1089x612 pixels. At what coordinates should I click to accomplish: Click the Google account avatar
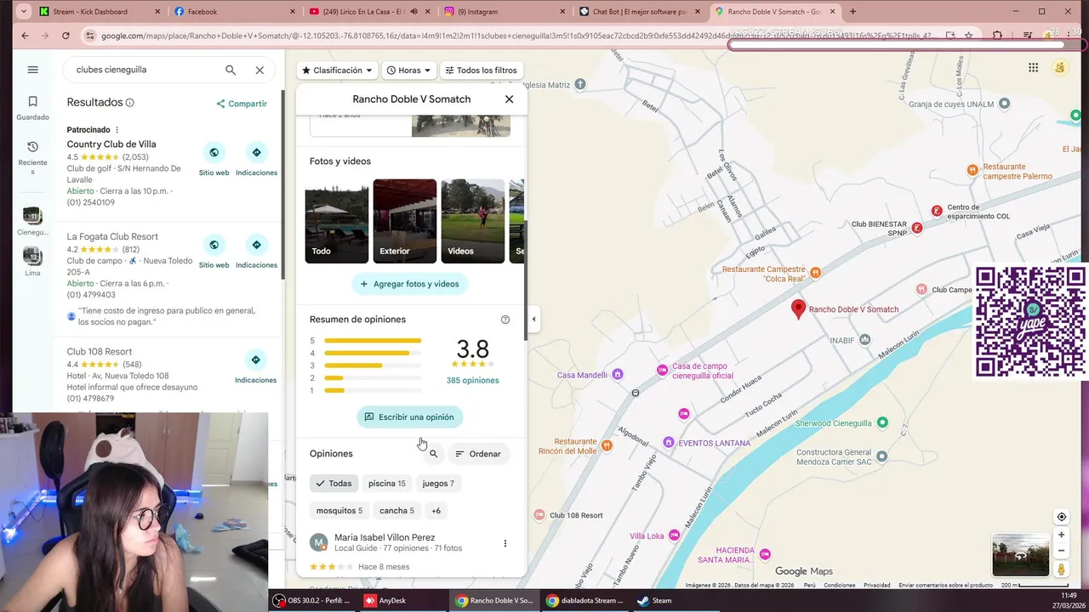(x=1060, y=68)
